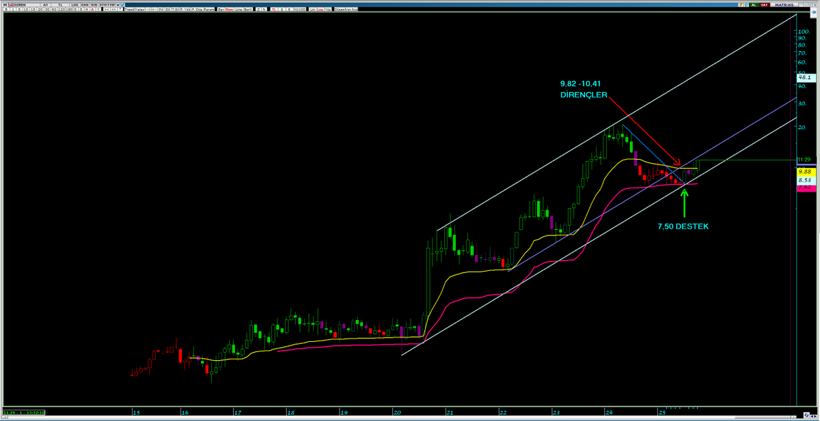
Task: Click the red SAT sell button
Action: 765,5
